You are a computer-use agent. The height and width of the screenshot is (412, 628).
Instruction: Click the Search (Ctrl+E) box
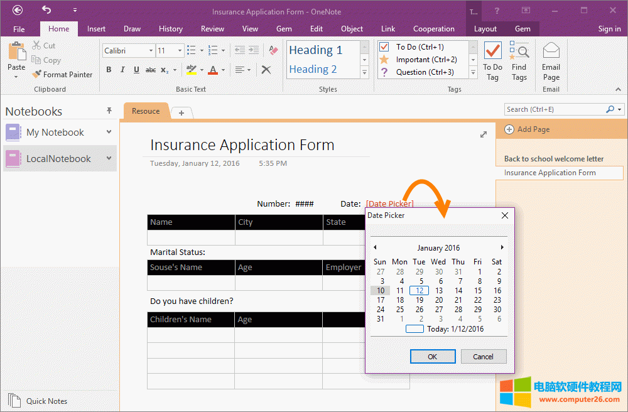[555, 109]
